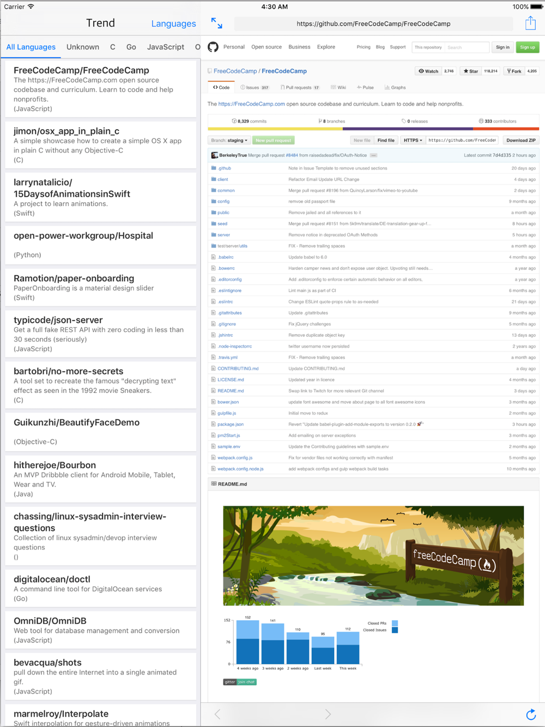Select the digitalocean/doctl repository
This screenshot has height=727, width=545.
tap(101, 588)
